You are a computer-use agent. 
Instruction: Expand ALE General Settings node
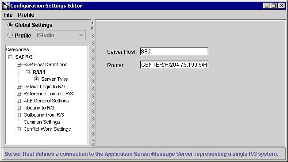click(x=19, y=101)
